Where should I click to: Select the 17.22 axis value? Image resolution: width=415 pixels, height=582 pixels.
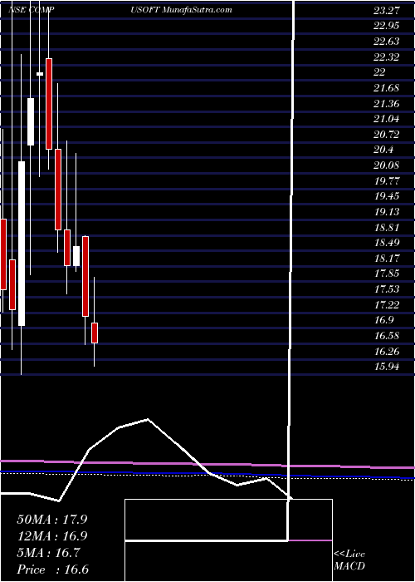pos(387,304)
